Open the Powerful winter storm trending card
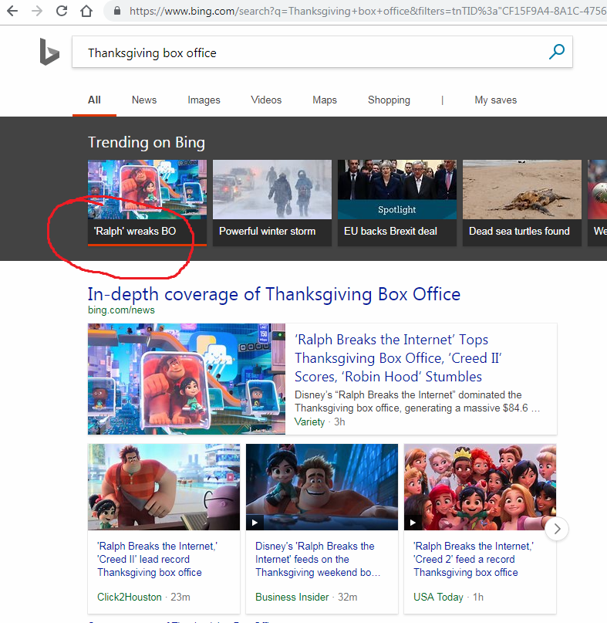 tap(272, 202)
